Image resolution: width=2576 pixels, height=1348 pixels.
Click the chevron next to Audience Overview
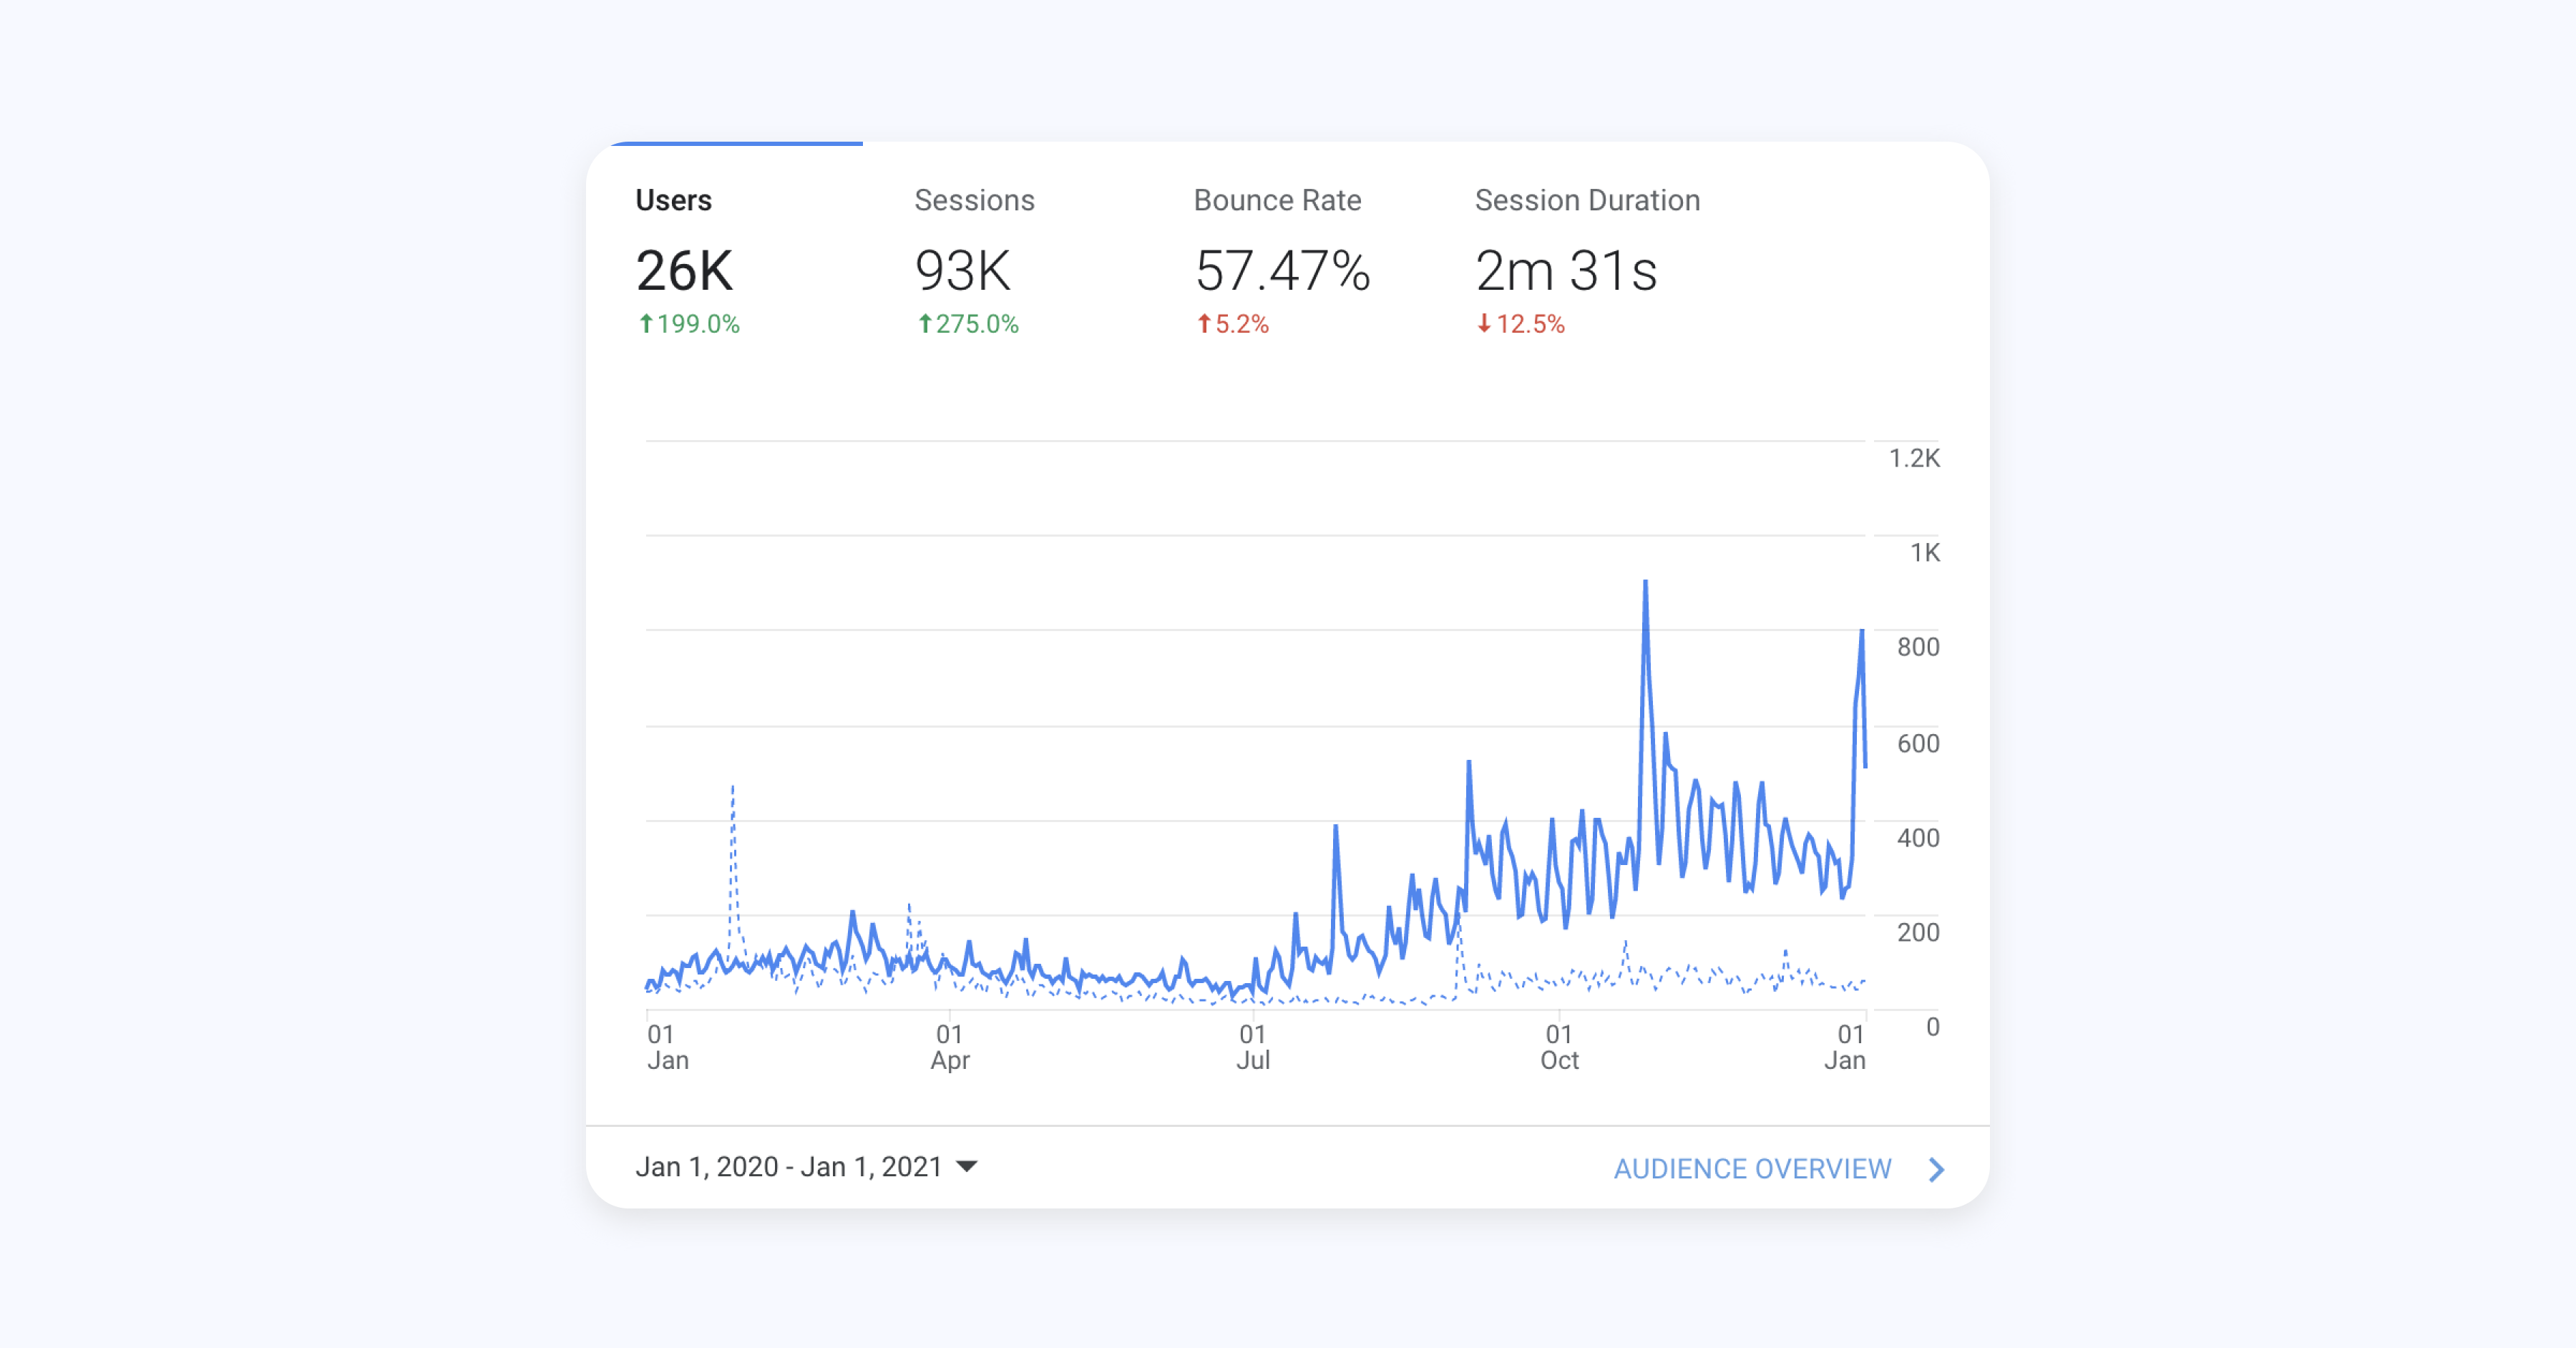(x=1936, y=1169)
